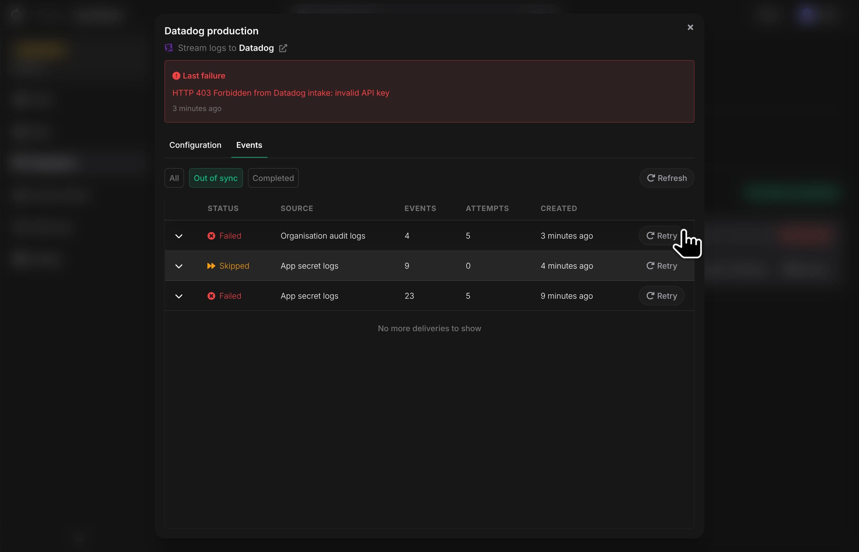This screenshot has height=552, width=859.
Task: Select the HTTP 403 Forbidden error message
Action: [x=281, y=93]
